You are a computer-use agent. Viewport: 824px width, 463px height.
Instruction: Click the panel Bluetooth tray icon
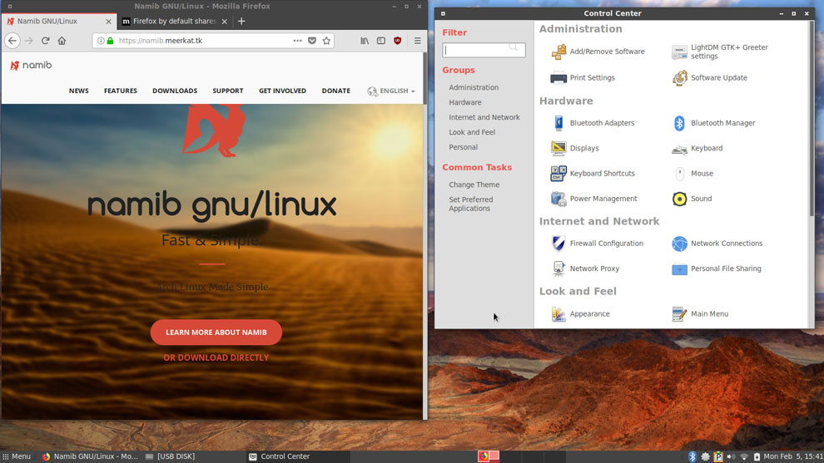click(692, 456)
